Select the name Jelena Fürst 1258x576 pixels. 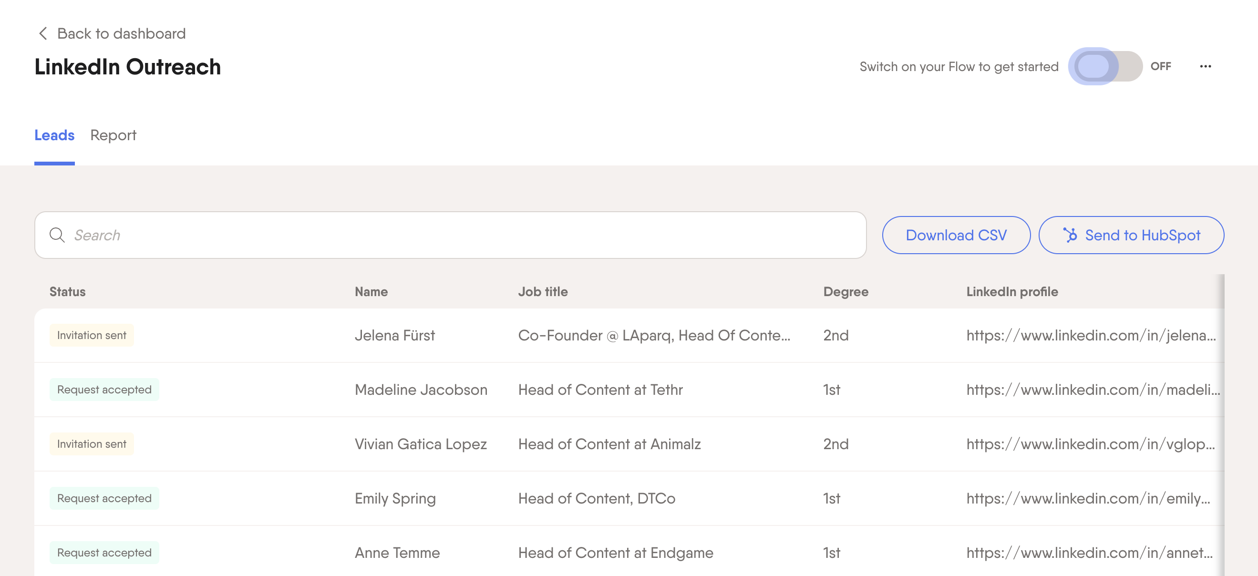point(394,335)
